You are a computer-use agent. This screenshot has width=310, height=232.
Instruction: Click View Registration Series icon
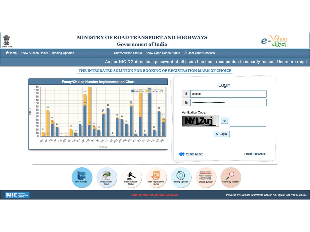pos(156,177)
